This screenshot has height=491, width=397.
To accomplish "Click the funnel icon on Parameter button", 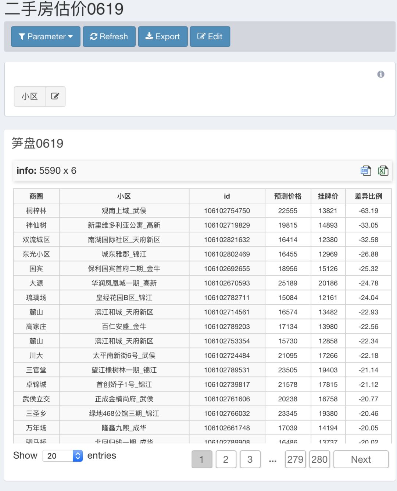I will click(22, 36).
